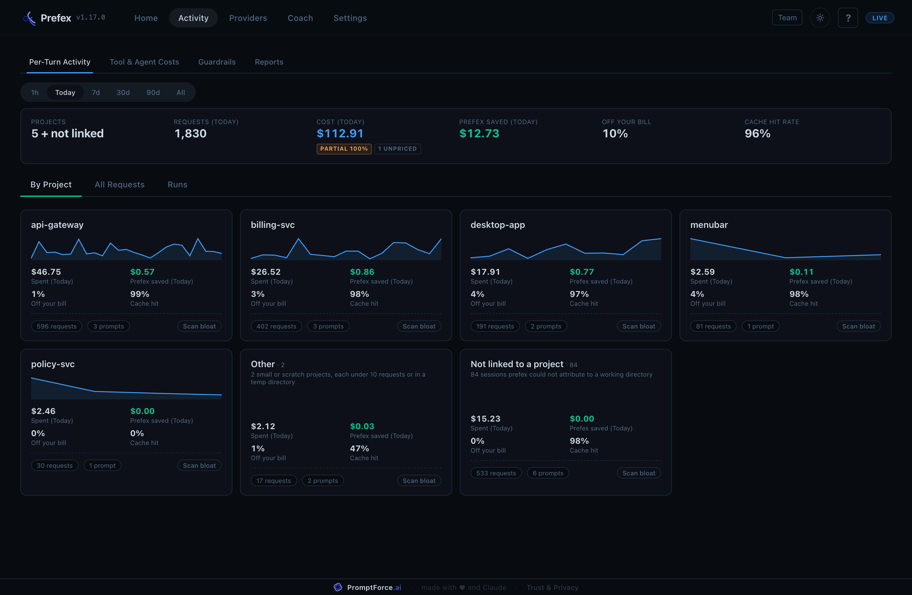The image size is (912, 595).
Task: Click the 533 requests chip
Action: (x=496, y=473)
